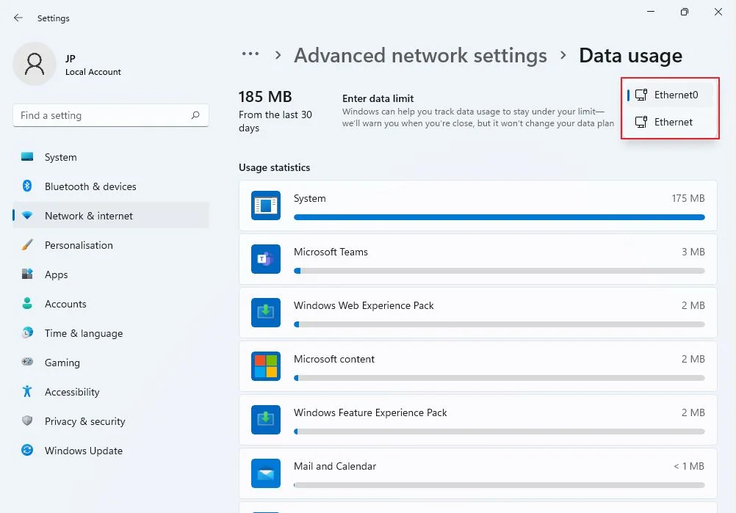Click the Ethernet adapter icon
This screenshot has width=736, height=513.
click(x=641, y=122)
